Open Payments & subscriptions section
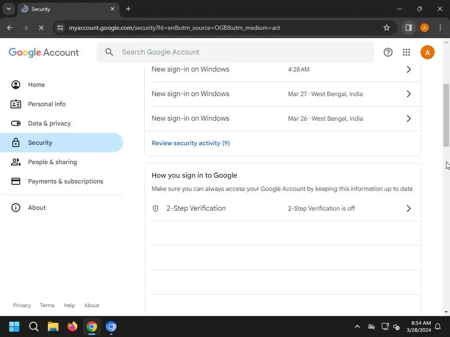Image resolution: width=450 pixels, height=337 pixels. pos(62,181)
